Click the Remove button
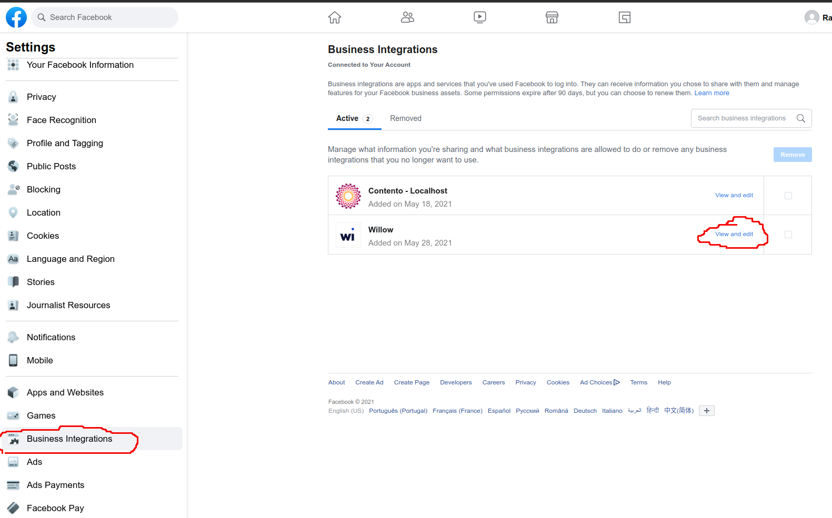Screen dimensions: 832x518 tap(793, 155)
